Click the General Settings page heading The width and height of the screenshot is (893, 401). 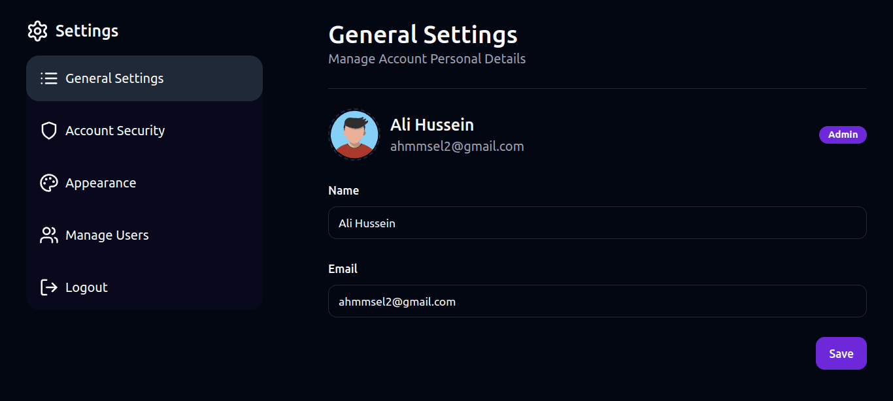[423, 34]
